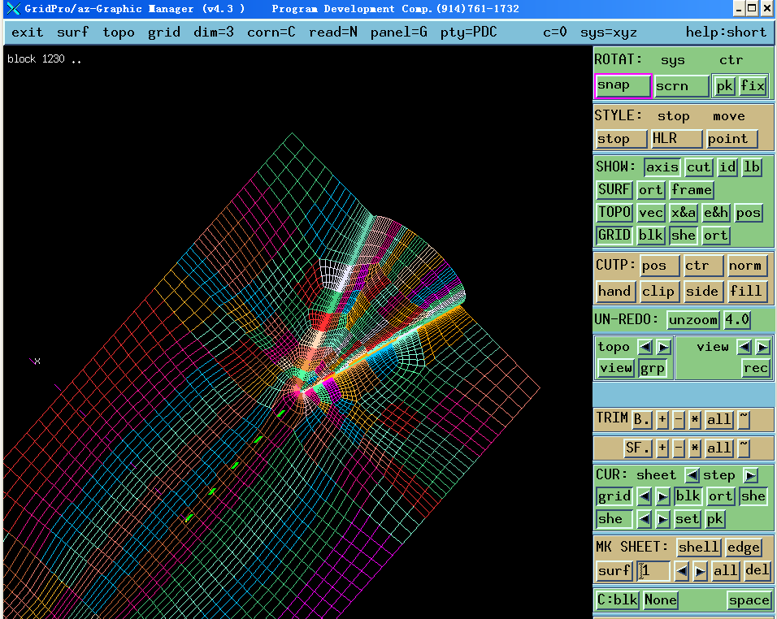Increase MK SHEET surf number with right arrow
The image size is (777, 619).
tap(700, 571)
